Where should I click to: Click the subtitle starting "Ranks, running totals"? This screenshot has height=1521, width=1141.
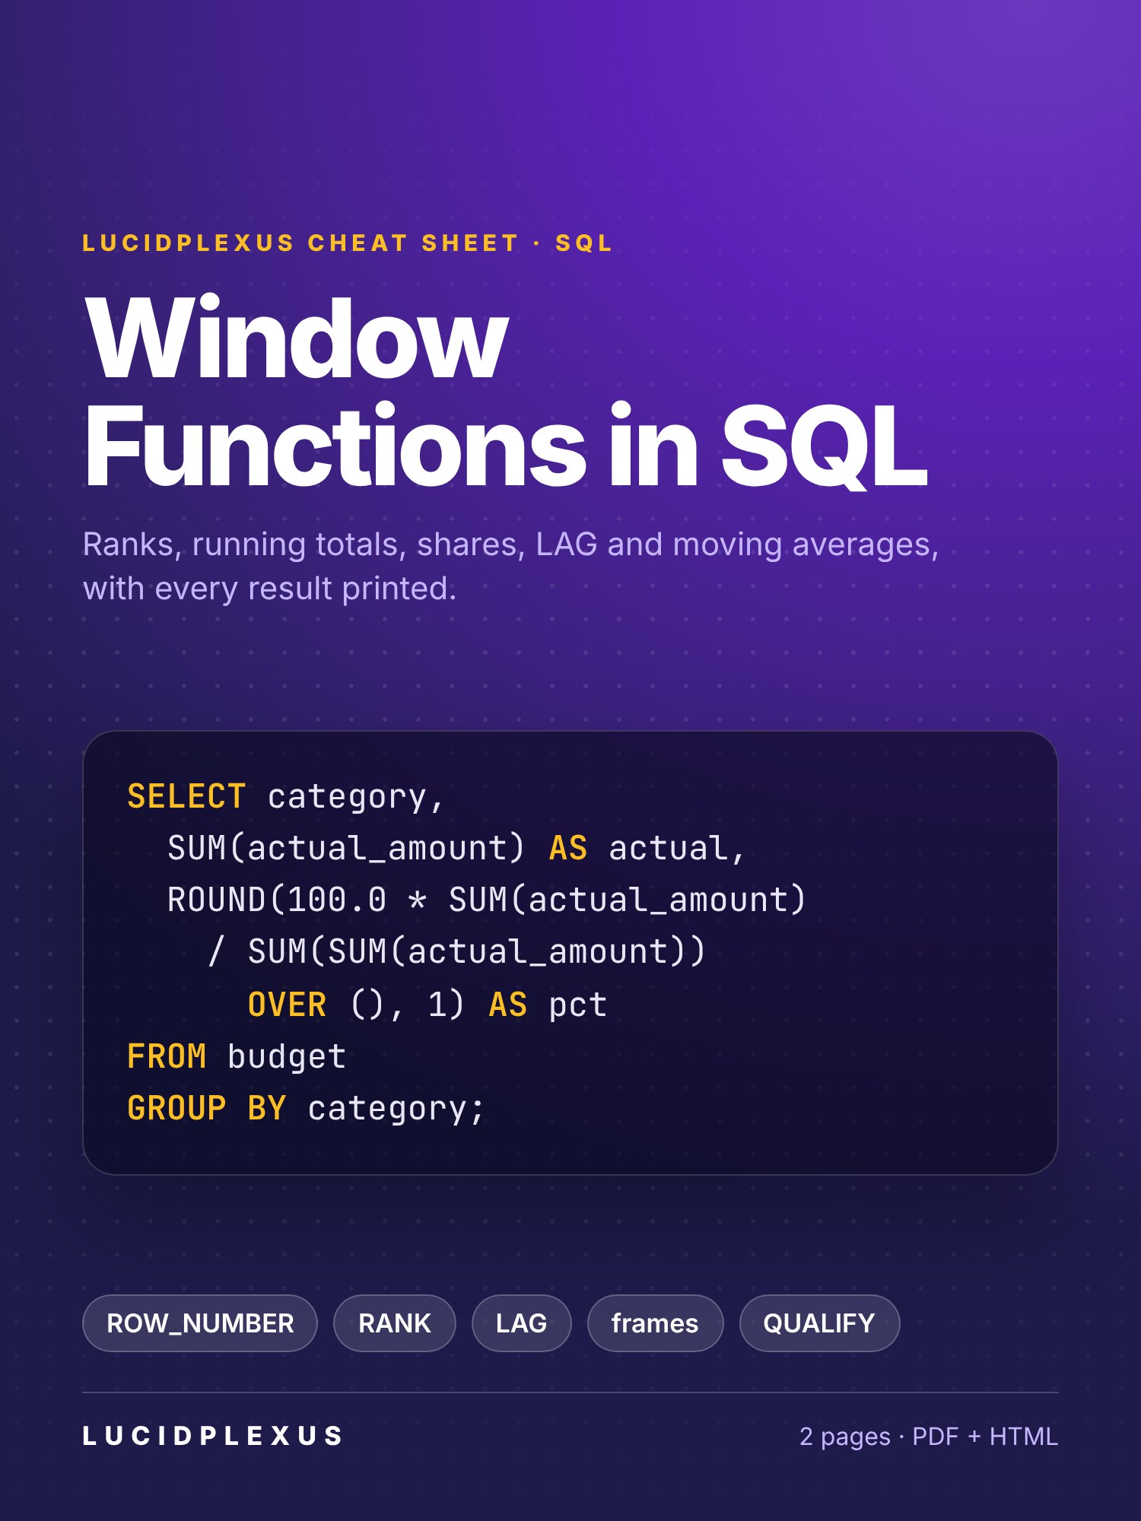[x=511, y=567]
